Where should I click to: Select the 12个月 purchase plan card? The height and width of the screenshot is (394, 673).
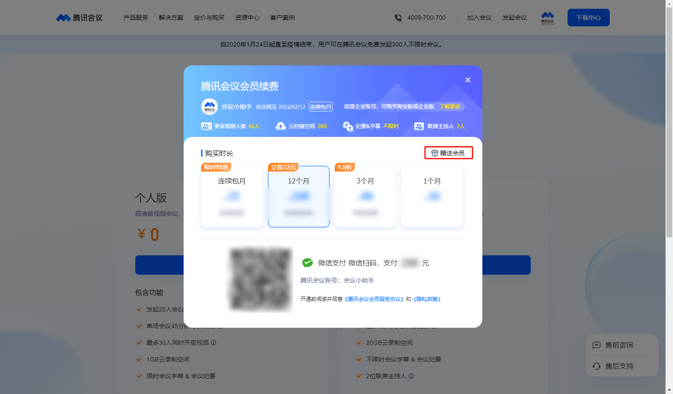click(299, 197)
